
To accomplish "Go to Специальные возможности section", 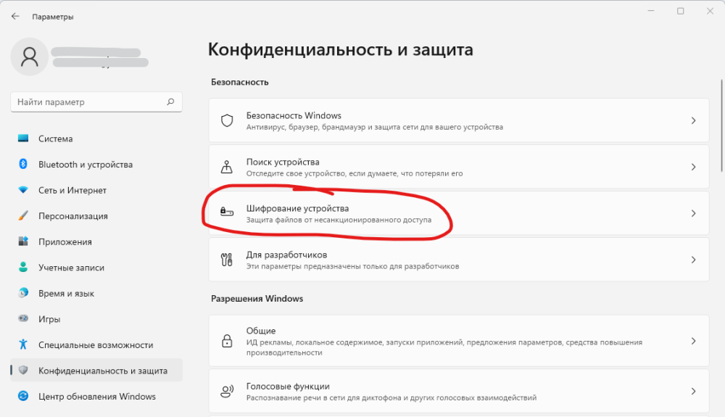I will (96, 345).
